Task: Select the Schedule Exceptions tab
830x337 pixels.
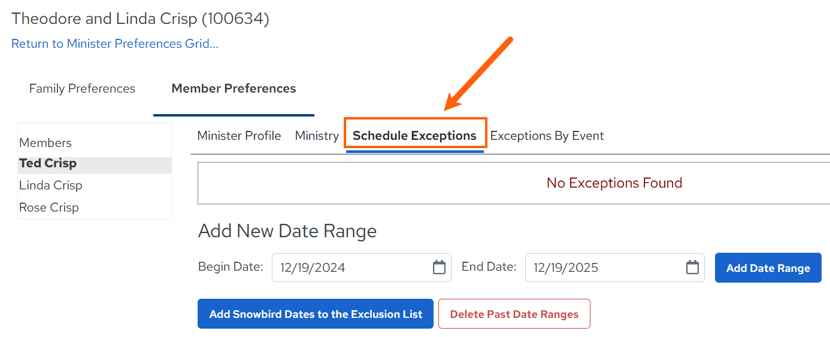Action: coord(414,136)
